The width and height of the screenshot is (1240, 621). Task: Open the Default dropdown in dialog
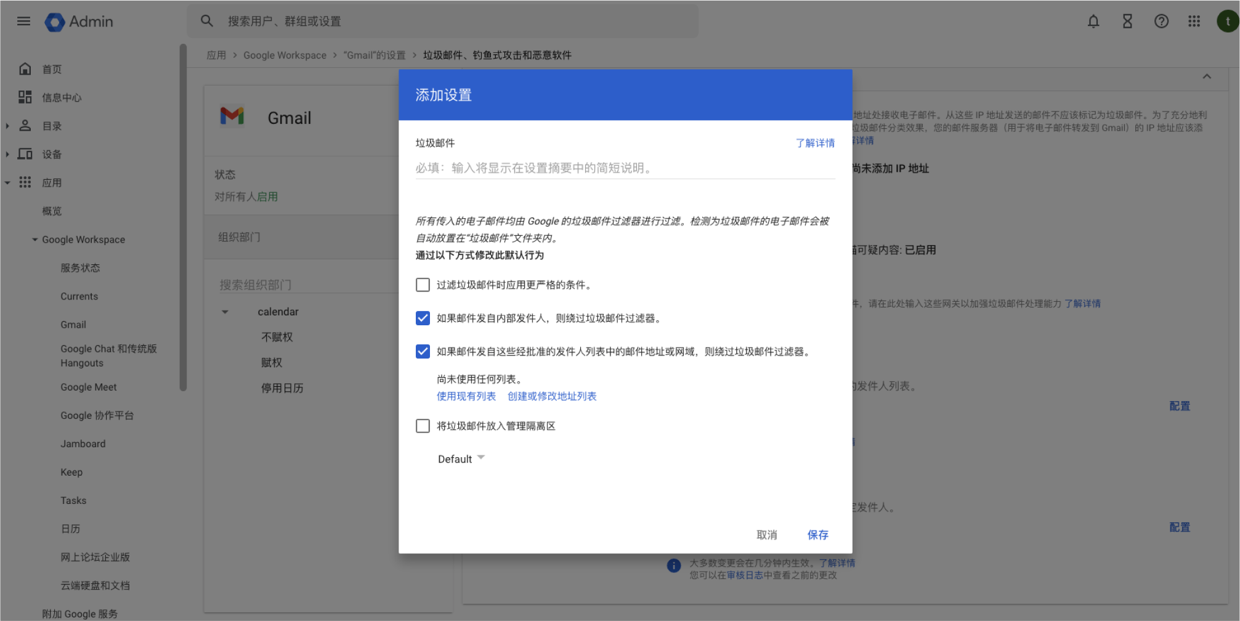(461, 458)
